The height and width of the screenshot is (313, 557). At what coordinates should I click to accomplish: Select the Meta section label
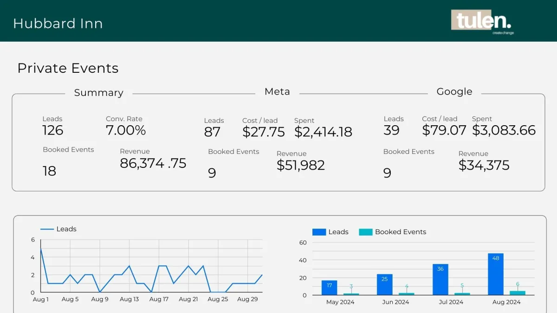[x=277, y=92]
